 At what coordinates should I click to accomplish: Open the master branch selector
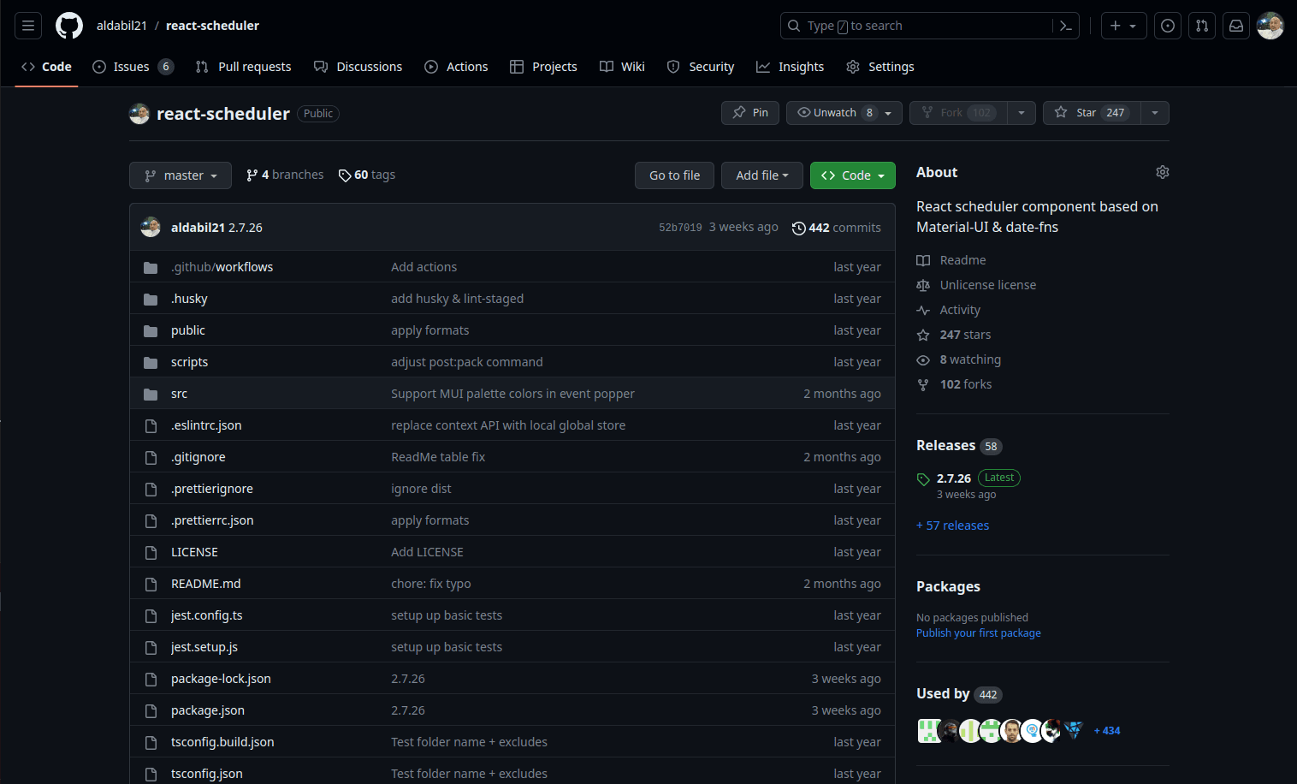point(181,175)
